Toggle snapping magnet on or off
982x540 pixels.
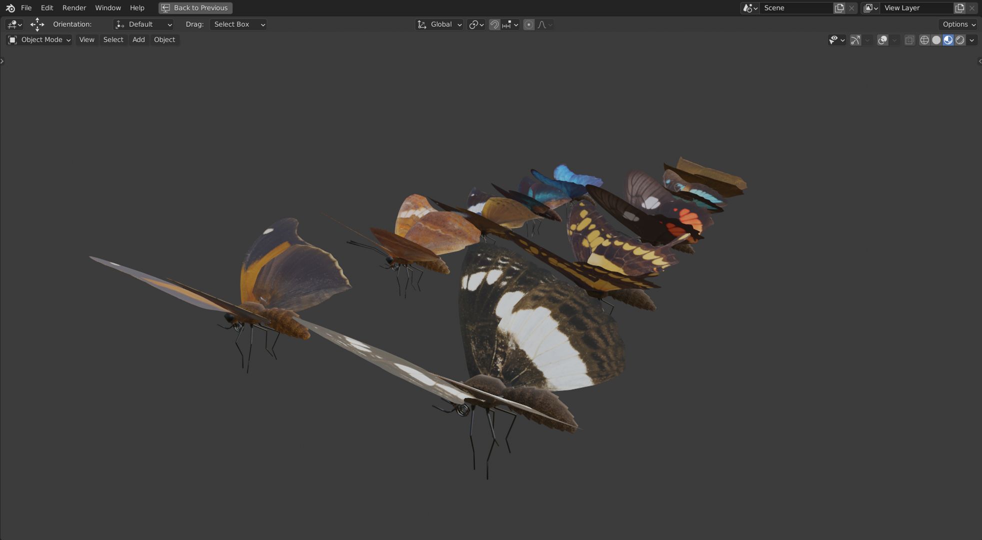(494, 24)
